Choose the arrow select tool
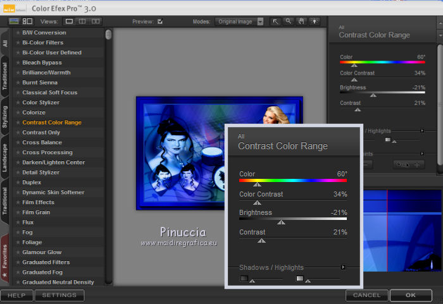The width and height of the screenshot is (443, 304). 275,21
